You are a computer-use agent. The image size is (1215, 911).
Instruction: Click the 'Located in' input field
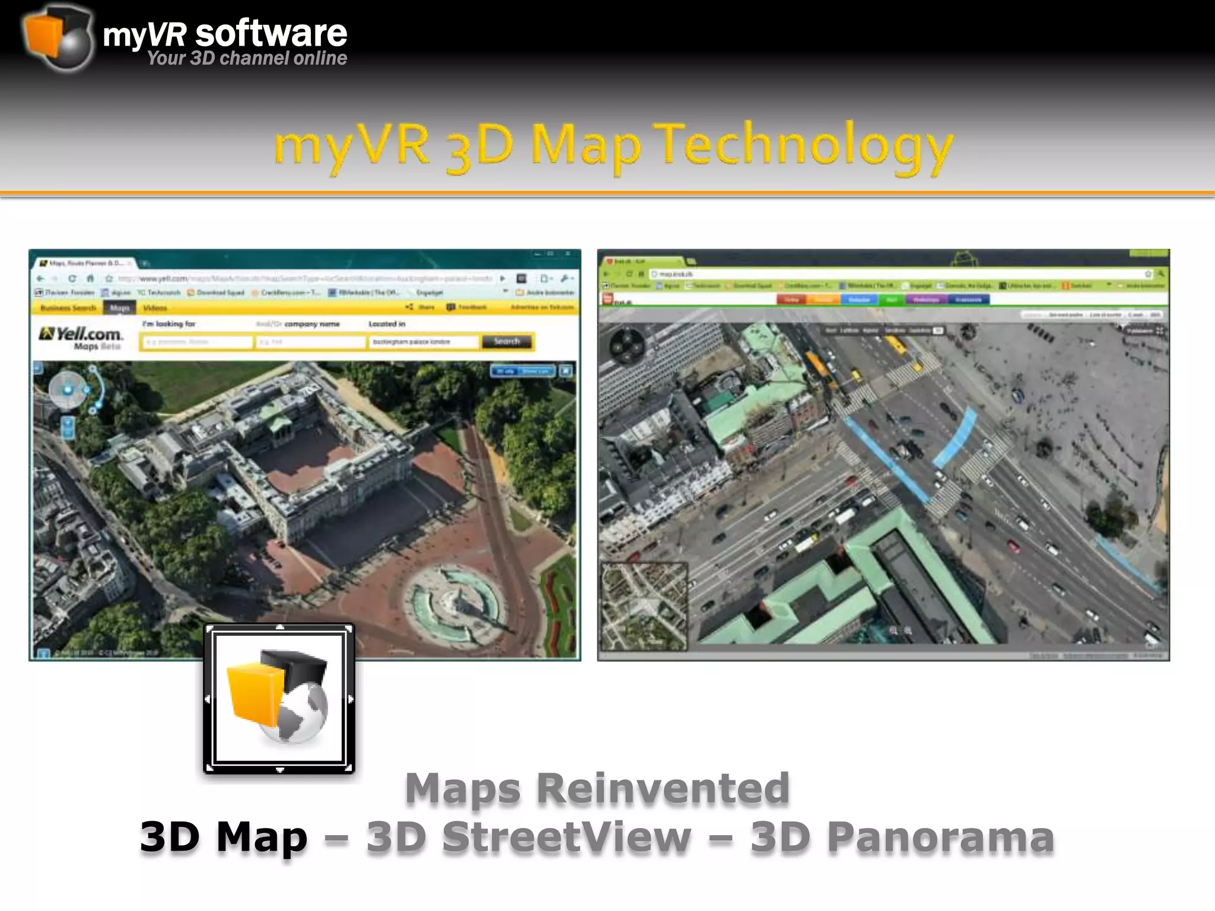point(423,342)
